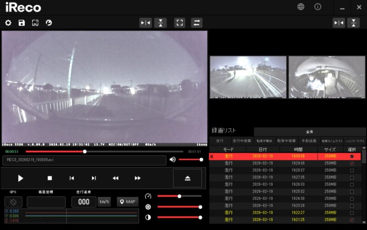Toggle fullscreen video view

click(180, 23)
